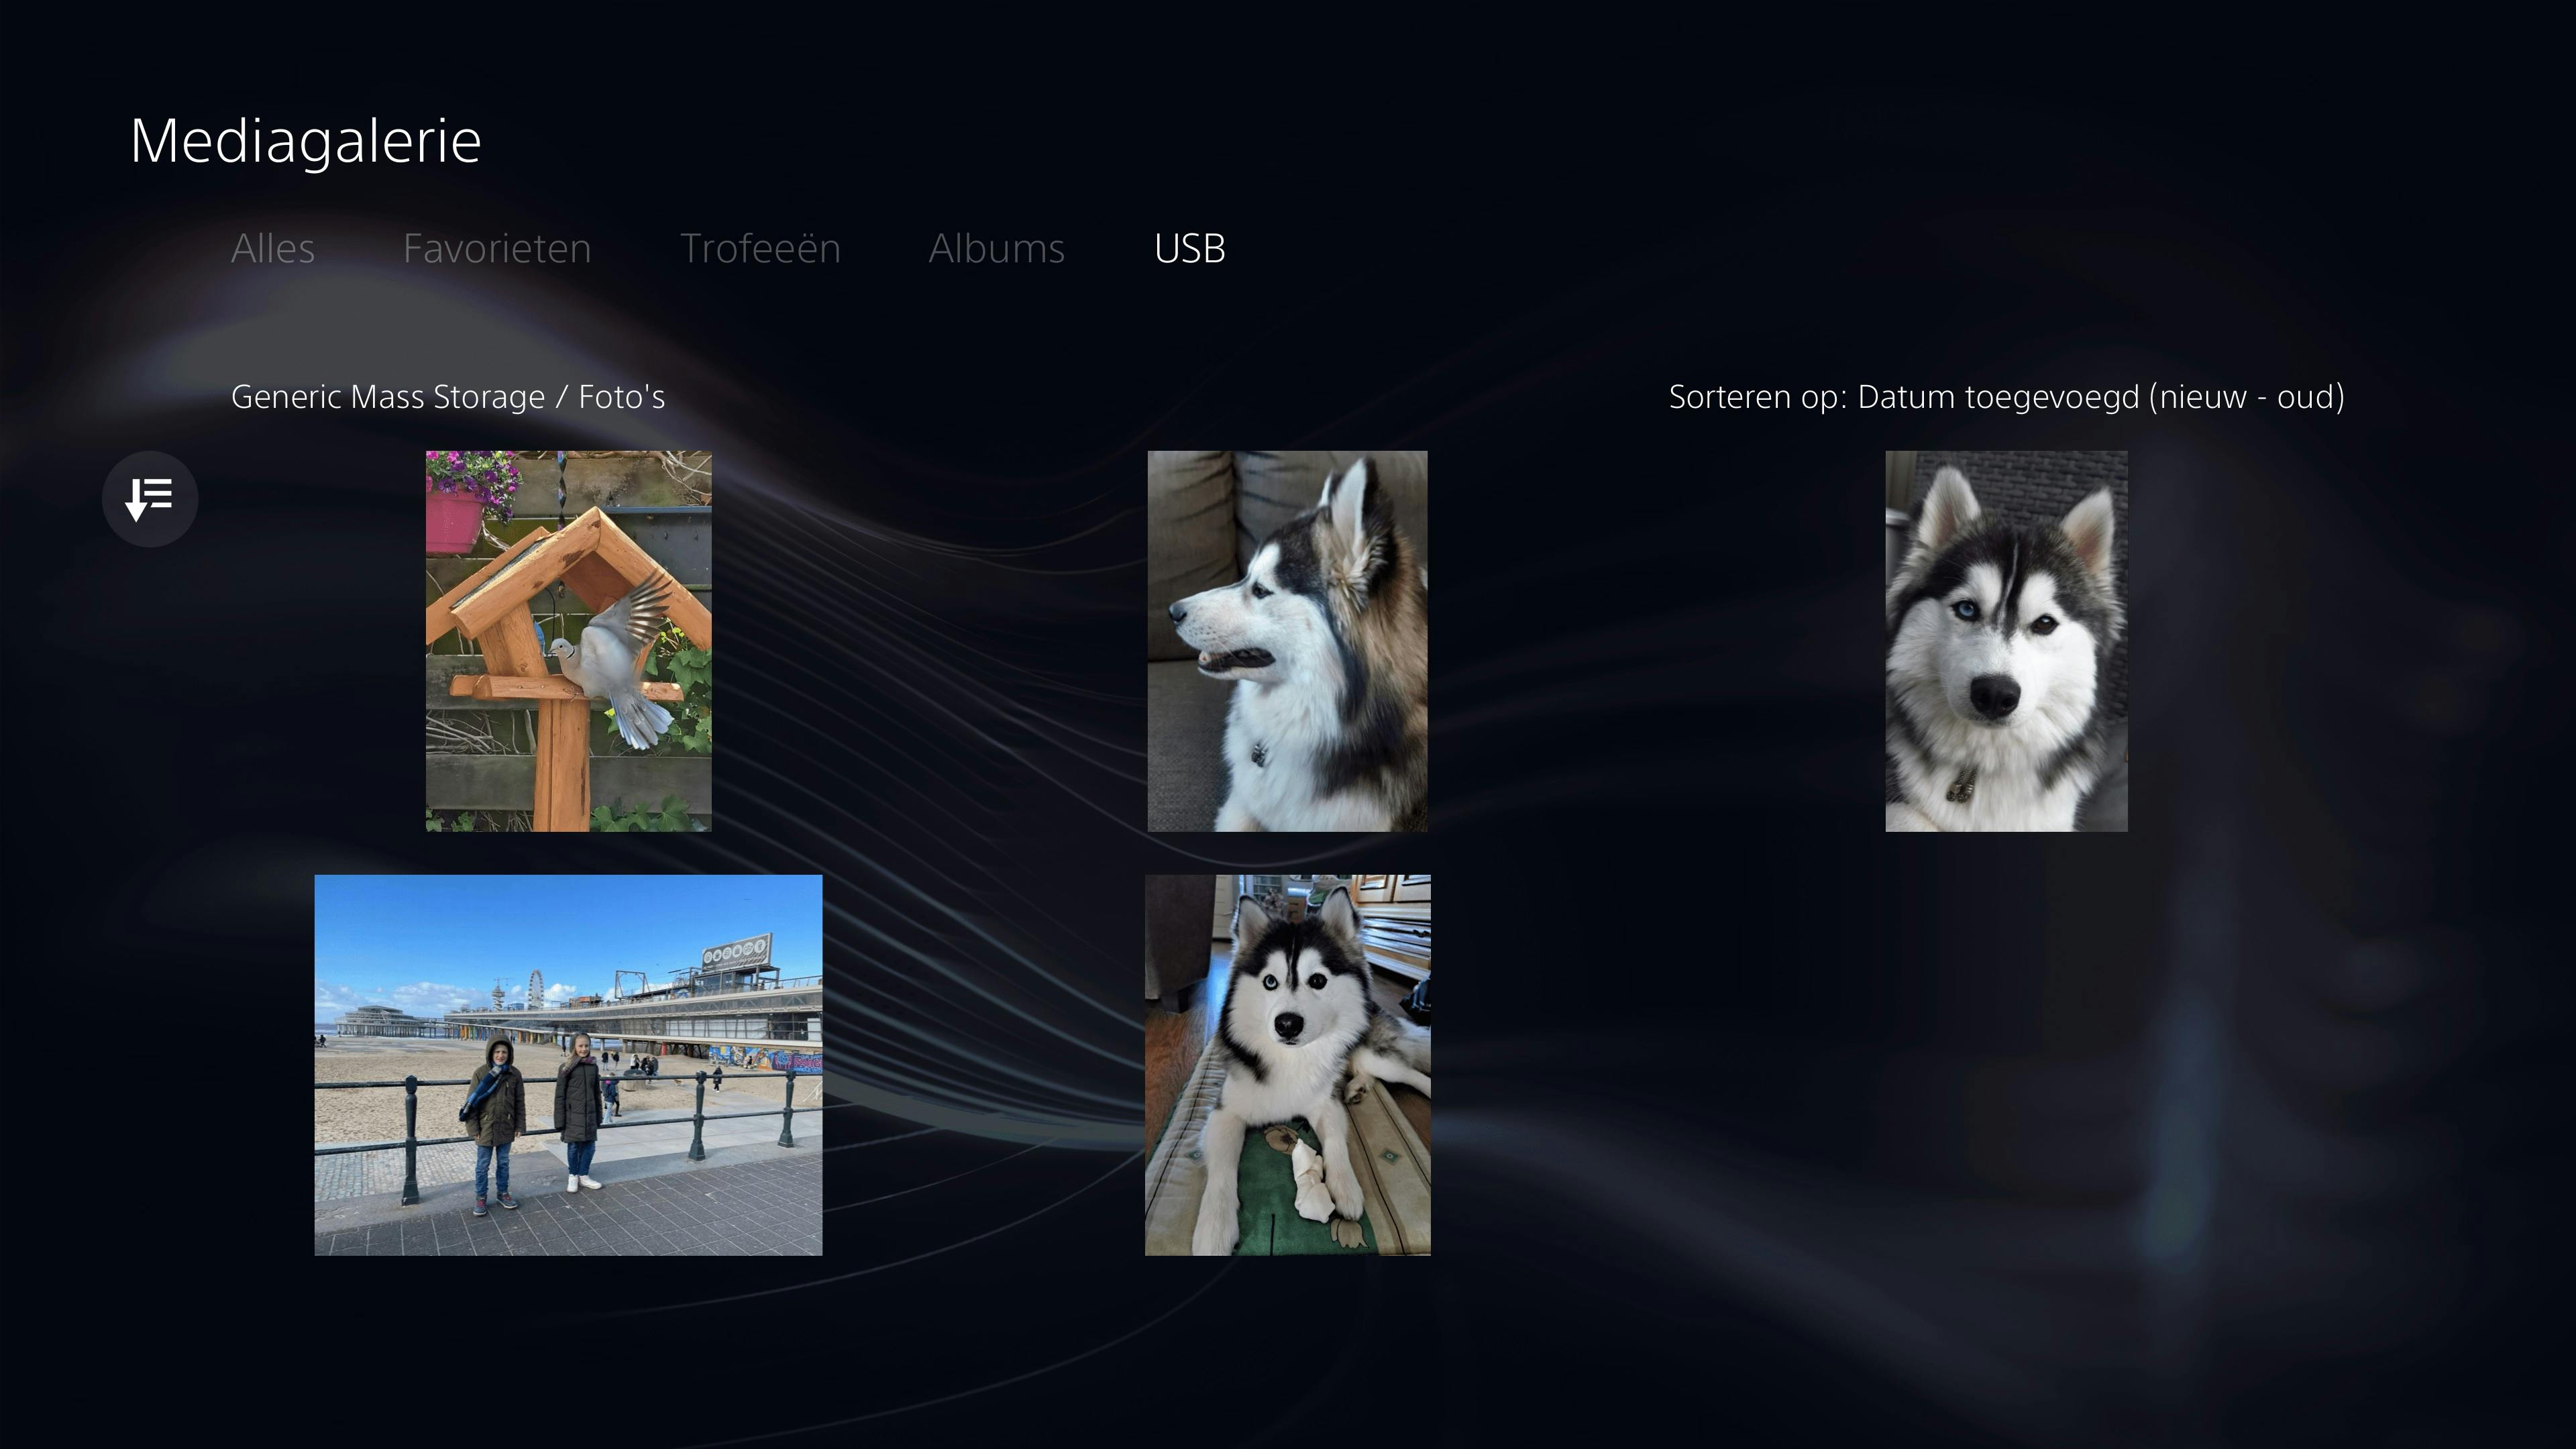The width and height of the screenshot is (2576, 1449).
Task: Click Foto's in the folder path
Action: pos(621,397)
